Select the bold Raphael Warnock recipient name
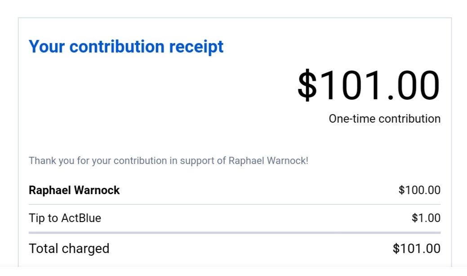 (x=74, y=190)
